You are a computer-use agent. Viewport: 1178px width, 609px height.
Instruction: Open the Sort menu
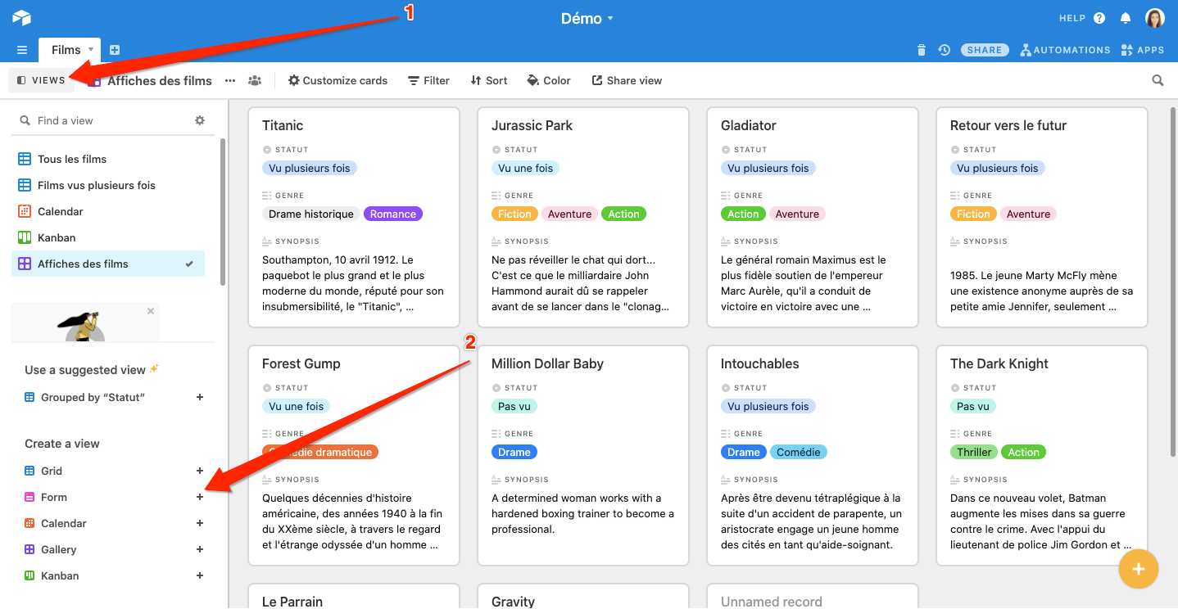(x=489, y=80)
